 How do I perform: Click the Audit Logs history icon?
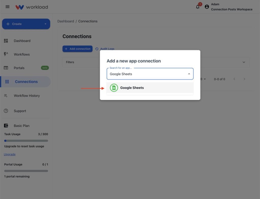[97, 49]
